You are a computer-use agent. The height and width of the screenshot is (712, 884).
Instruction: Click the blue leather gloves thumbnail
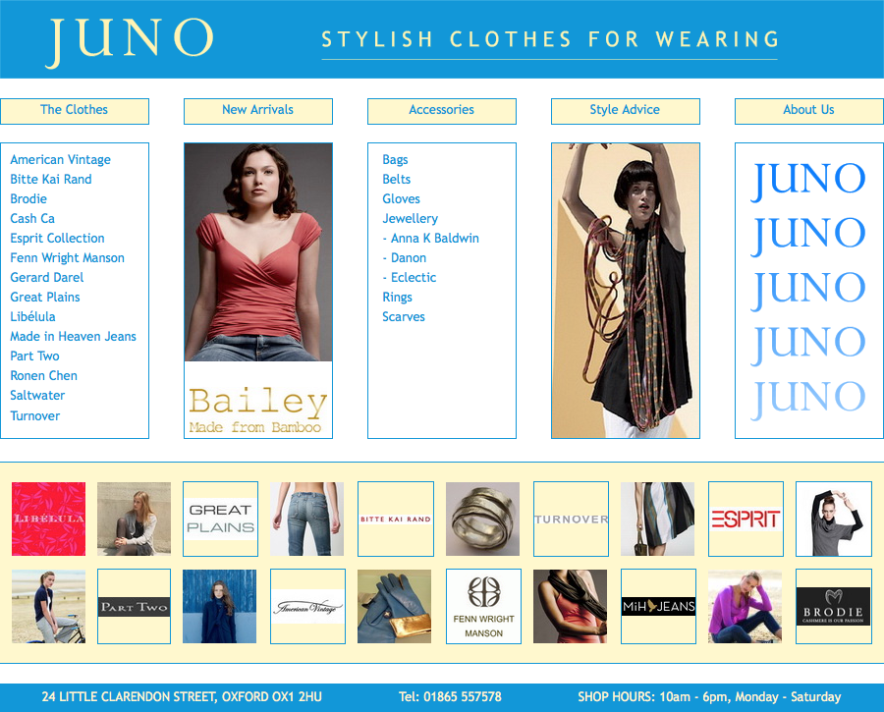pos(395,606)
